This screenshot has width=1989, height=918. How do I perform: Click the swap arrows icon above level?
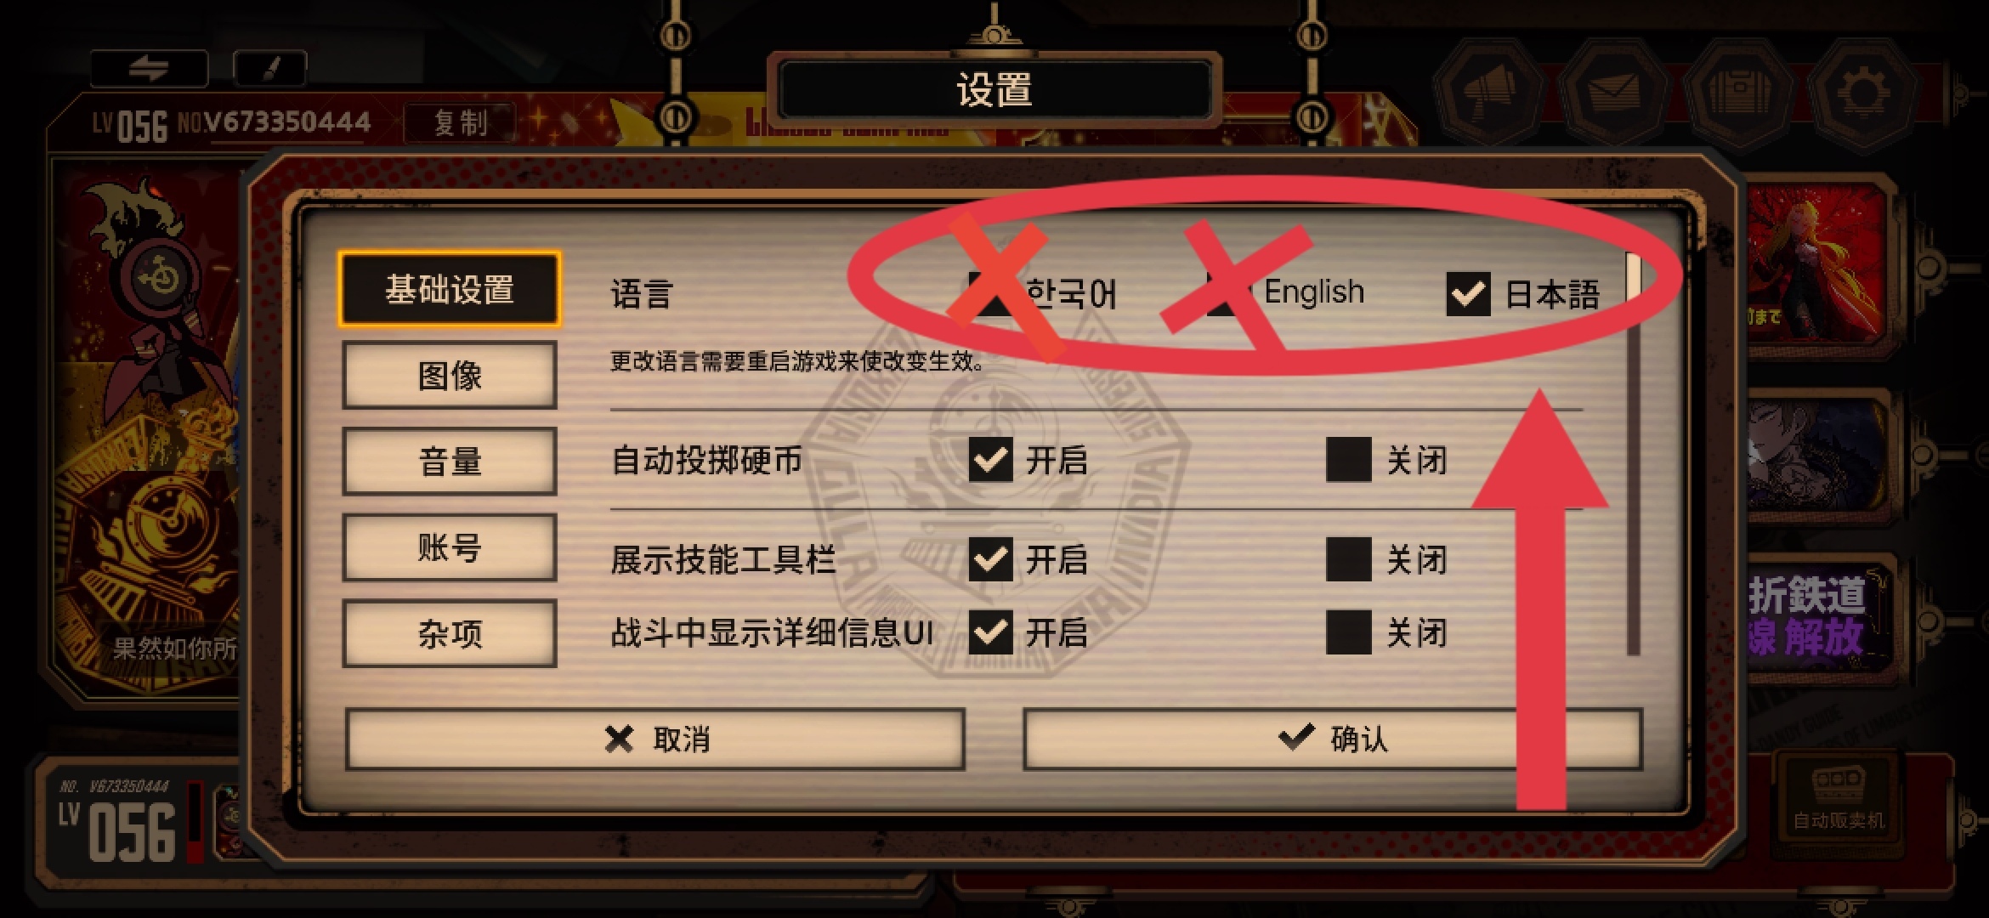149,69
